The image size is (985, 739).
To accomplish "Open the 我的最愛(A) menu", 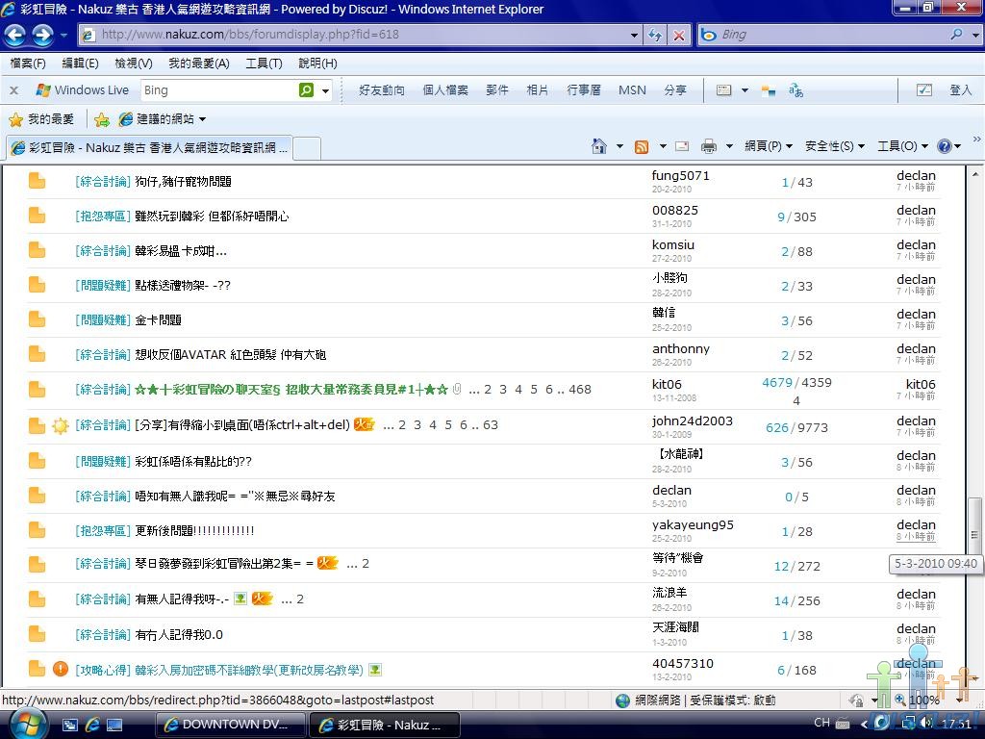I will tap(198, 64).
